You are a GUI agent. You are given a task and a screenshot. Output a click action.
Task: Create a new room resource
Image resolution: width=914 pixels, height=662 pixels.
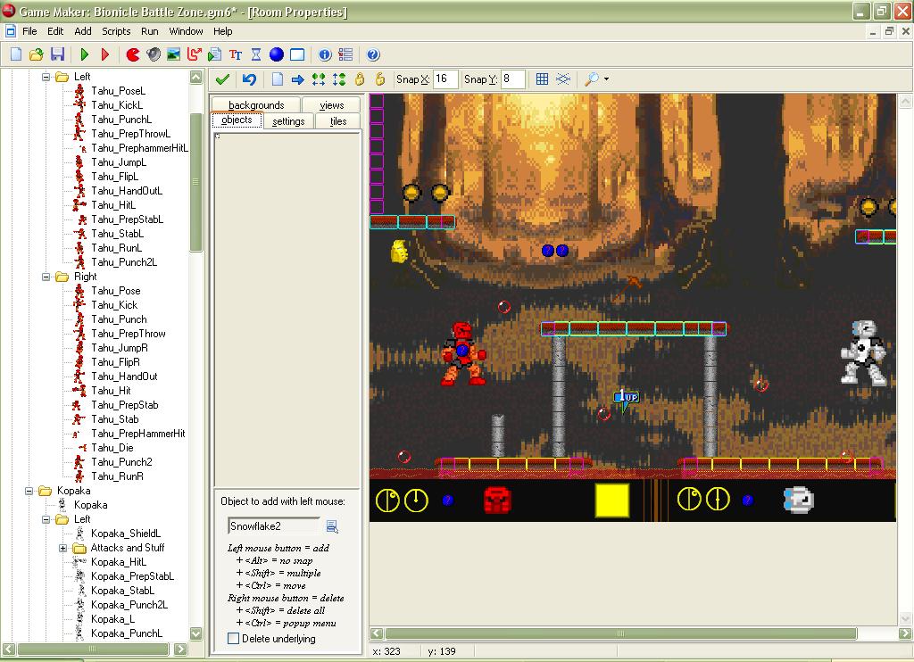296,54
